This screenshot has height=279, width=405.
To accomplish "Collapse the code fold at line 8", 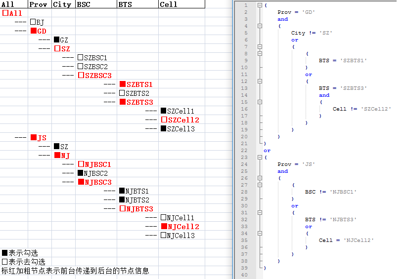I will (260, 53).
